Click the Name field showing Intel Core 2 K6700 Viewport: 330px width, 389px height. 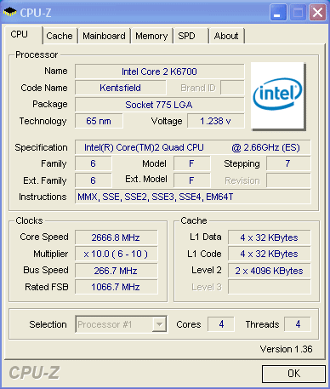159,72
